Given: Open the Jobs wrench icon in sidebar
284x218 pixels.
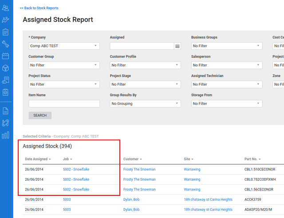Looking at the screenshot, I should click(5, 44).
